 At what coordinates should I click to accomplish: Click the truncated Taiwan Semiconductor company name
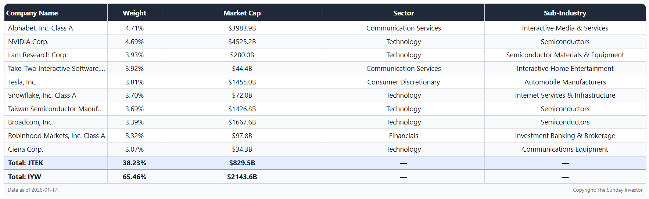click(55, 109)
